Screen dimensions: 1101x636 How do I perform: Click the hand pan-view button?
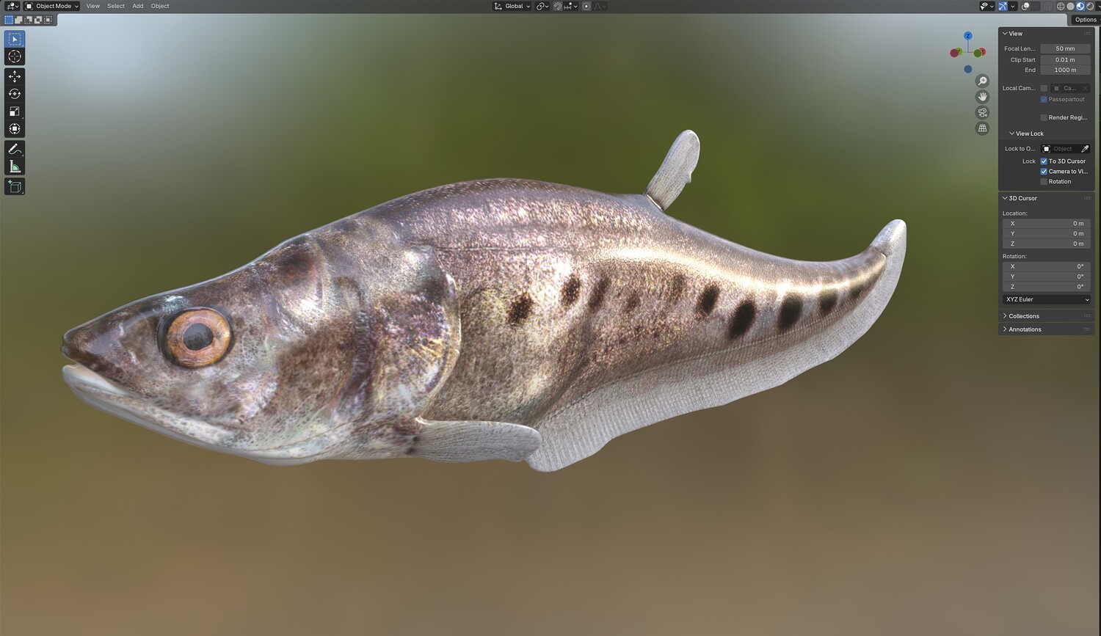coord(982,97)
